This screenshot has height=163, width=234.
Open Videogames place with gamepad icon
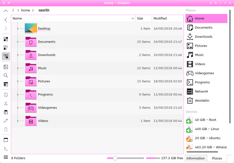point(206,73)
